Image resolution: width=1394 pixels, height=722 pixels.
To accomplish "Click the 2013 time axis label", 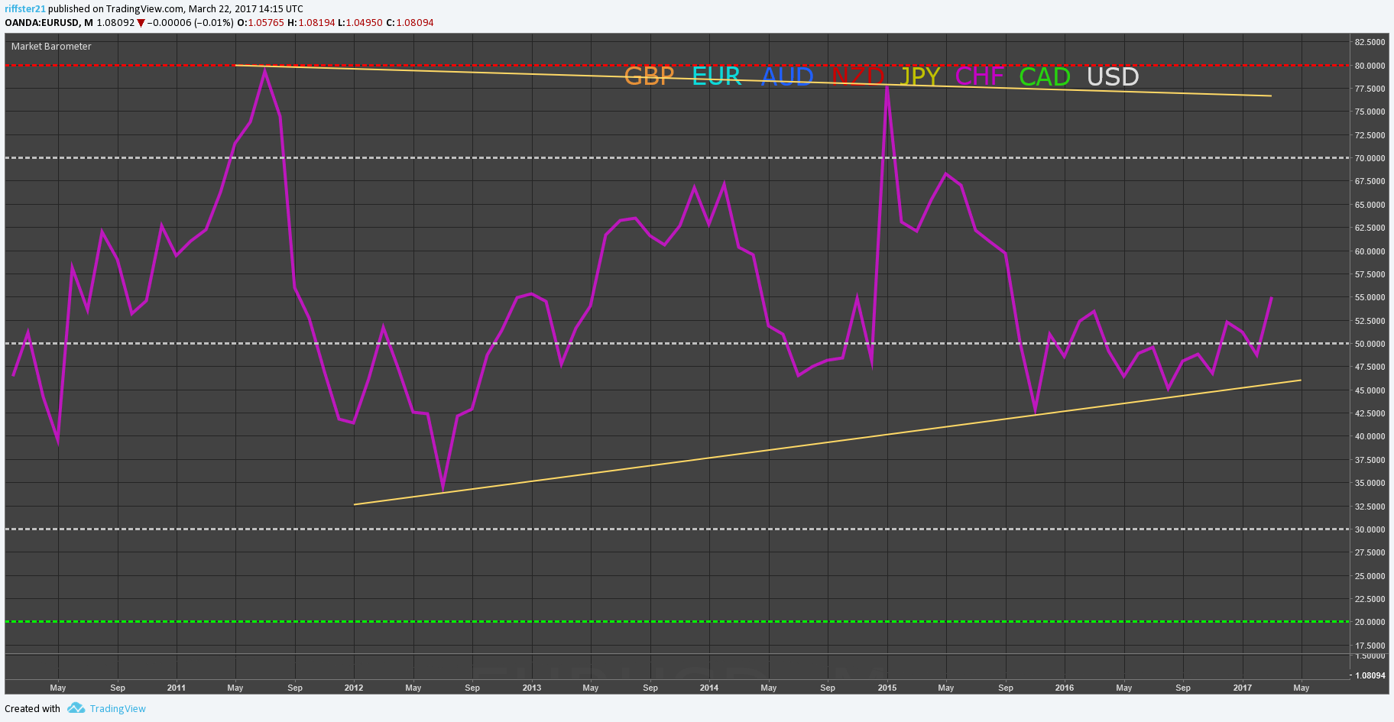I will (x=532, y=688).
